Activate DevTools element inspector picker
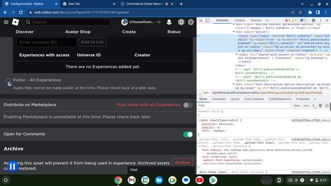331x186 pixels. (201, 21)
